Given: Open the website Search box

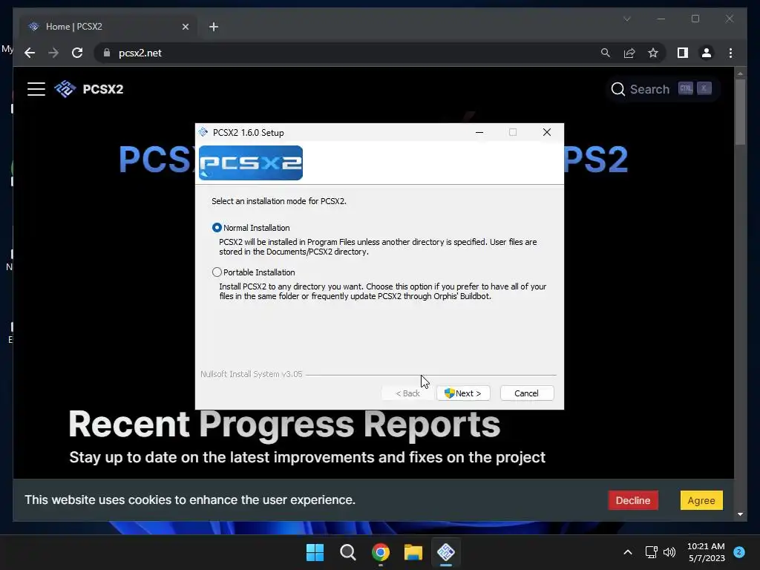Looking at the screenshot, I should [x=662, y=89].
